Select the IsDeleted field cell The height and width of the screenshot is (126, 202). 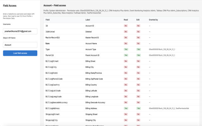click(x=50, y=31)
